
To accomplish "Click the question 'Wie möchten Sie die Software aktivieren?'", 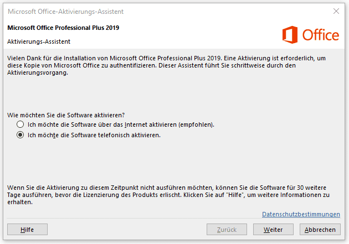I will (66, 115).
